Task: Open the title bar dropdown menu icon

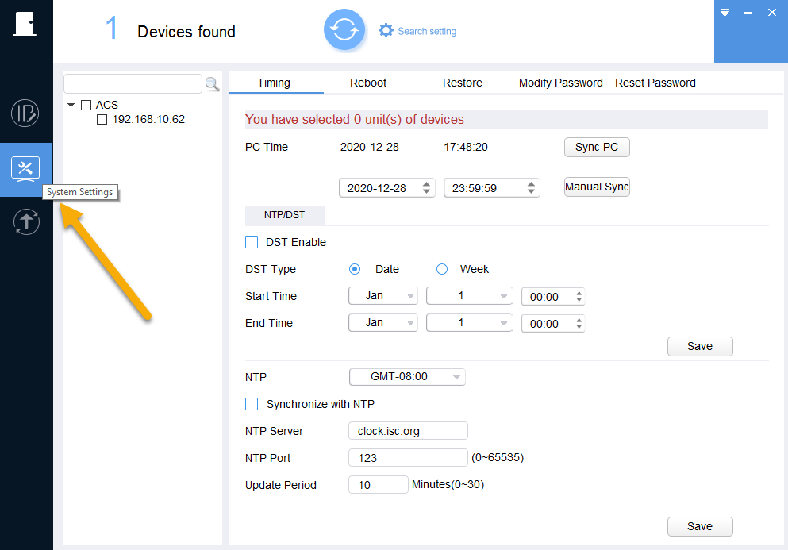Action: click(725, 12)
